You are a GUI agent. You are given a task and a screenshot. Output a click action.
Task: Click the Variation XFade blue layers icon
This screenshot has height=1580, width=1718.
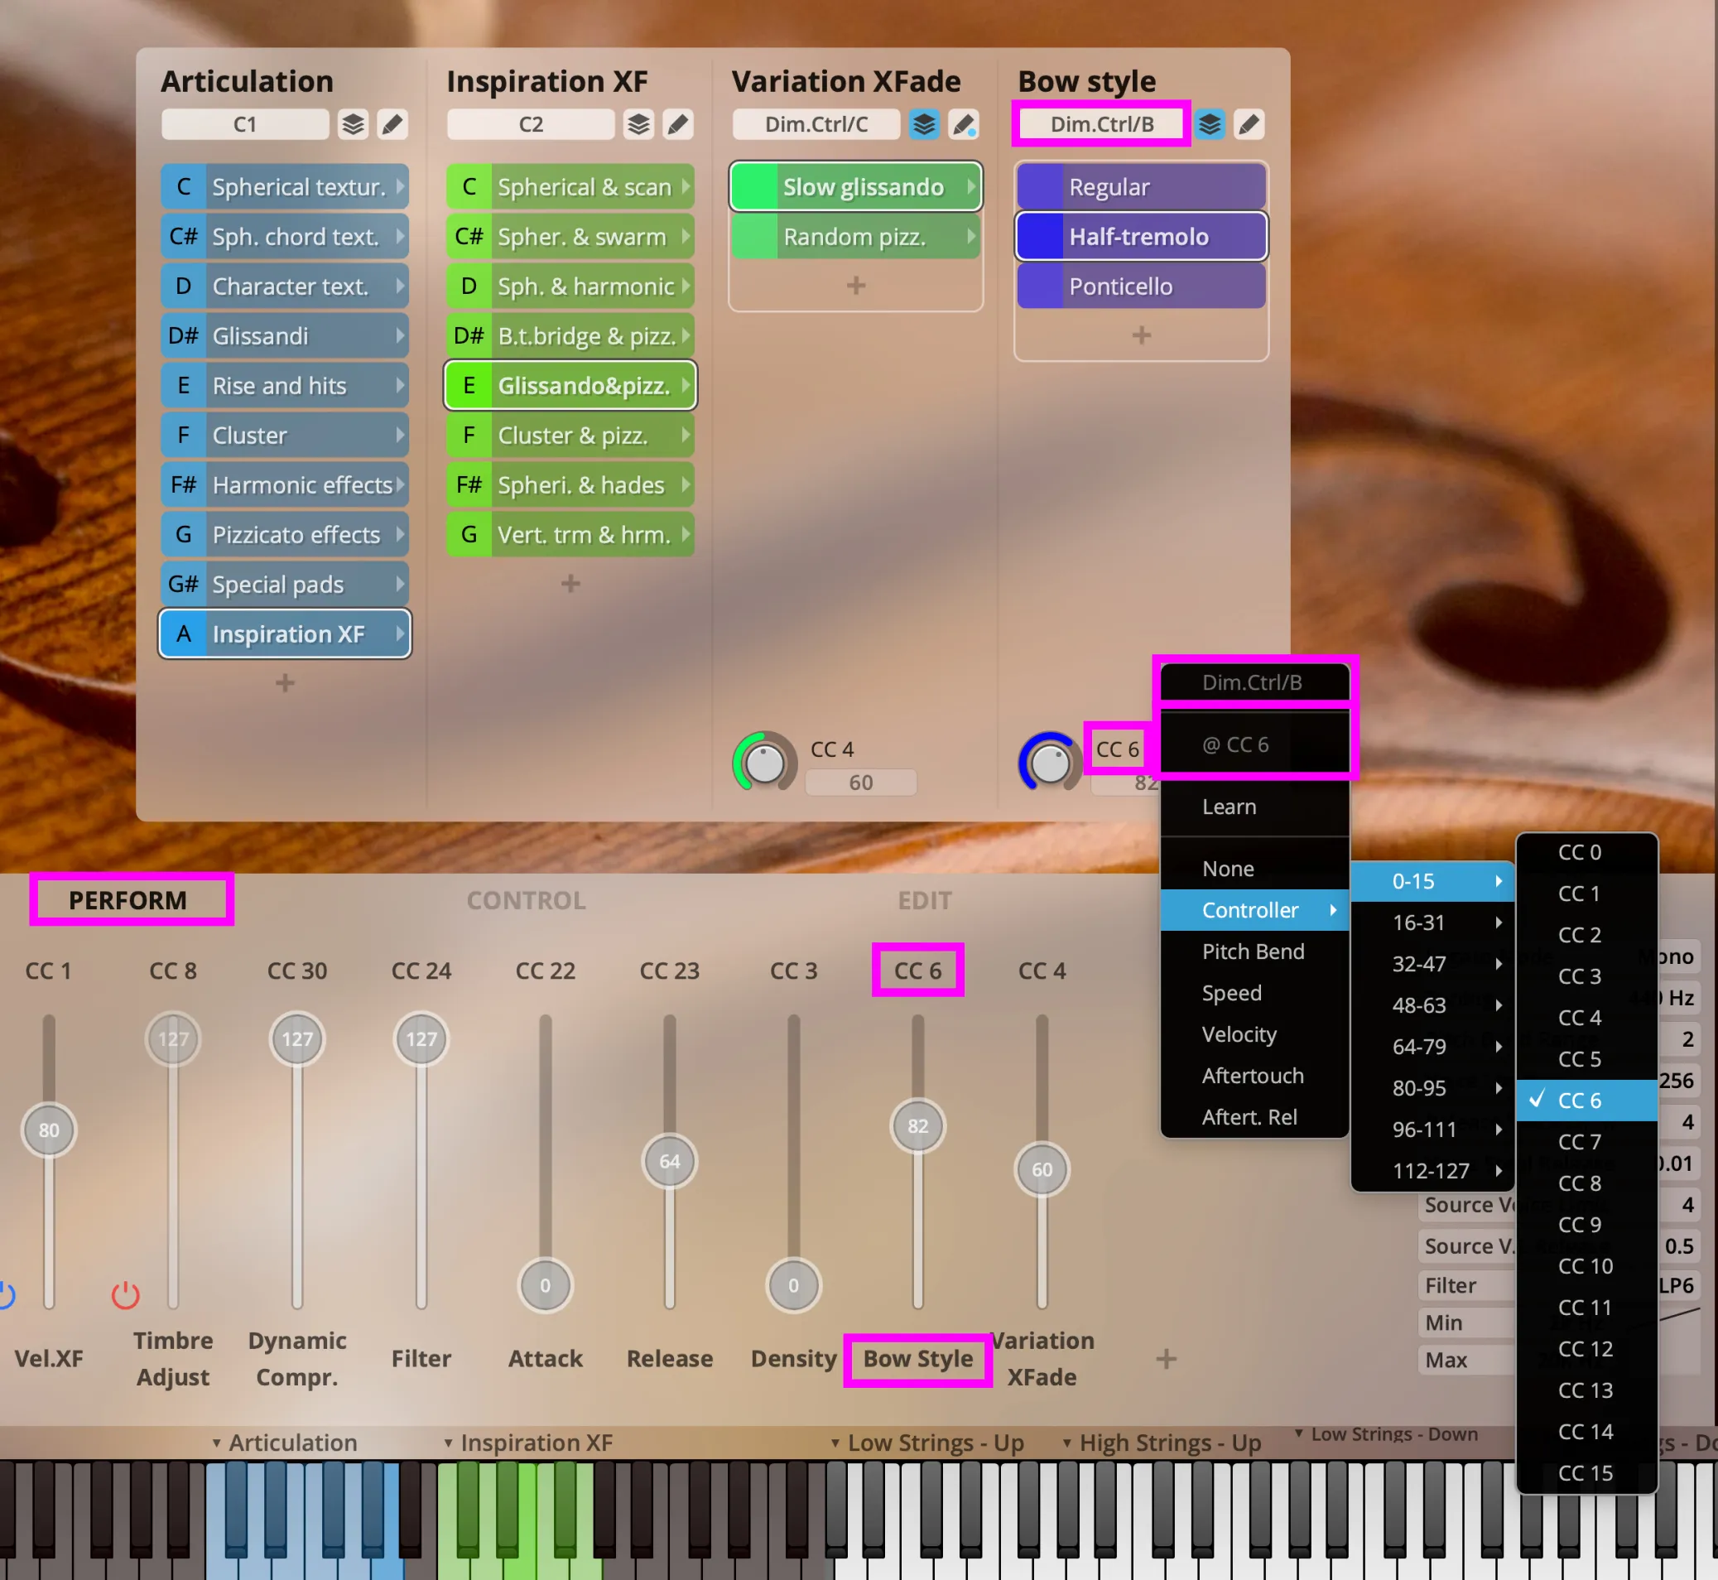click(x=923, y=124)
